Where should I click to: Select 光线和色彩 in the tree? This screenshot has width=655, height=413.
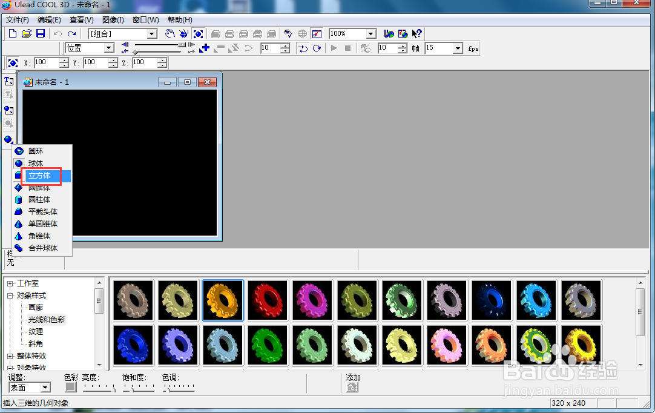click(x=47, y=320)
